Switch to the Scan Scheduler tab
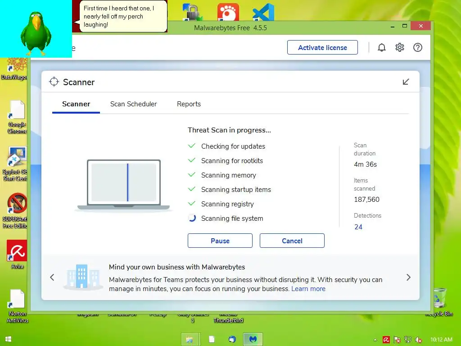Viewport: 461px width, 346px height. 133,104
